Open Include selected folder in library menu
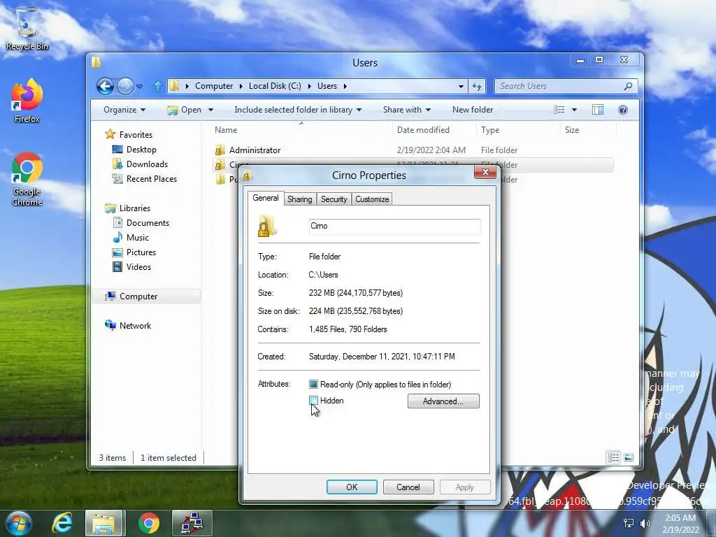Image resolution: width=716 pixels, height=537 pixels. pos(298,110)
